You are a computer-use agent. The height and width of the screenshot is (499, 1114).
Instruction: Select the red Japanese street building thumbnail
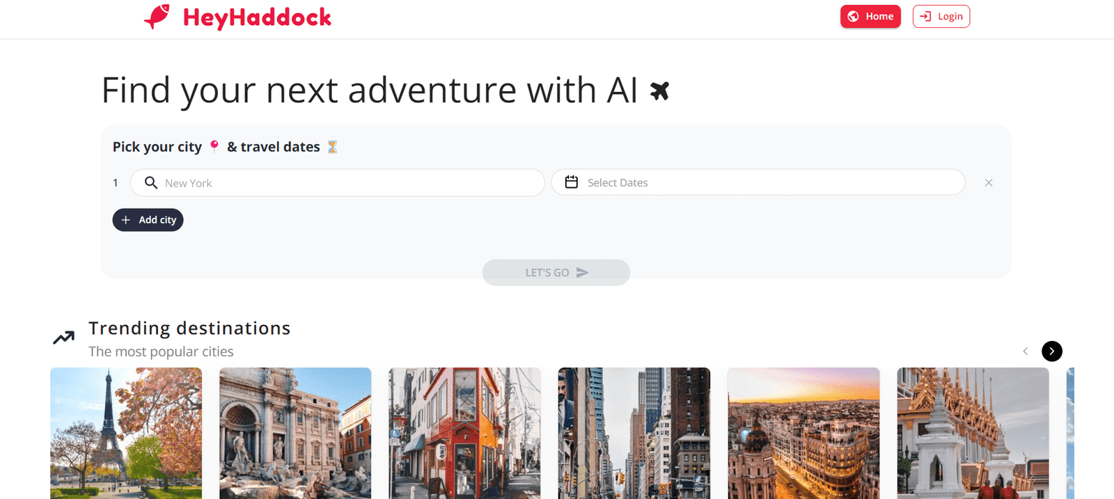click(x=464, y=433)
